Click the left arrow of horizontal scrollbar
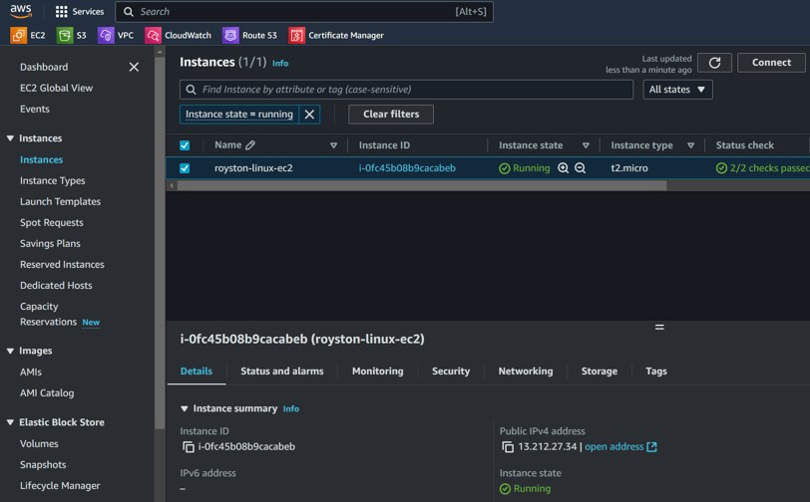Image resolution: width=810 pixels, height=502 pixels. point(172,185)
